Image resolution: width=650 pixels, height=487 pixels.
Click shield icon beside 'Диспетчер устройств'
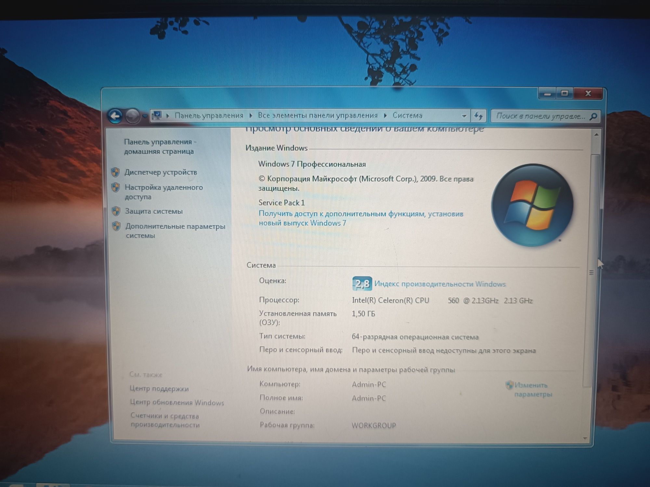tap(115, 172)
